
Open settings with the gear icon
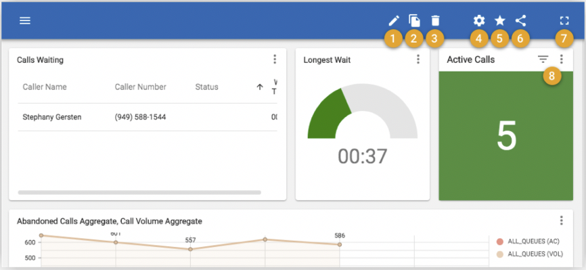(x=478, y=20)
